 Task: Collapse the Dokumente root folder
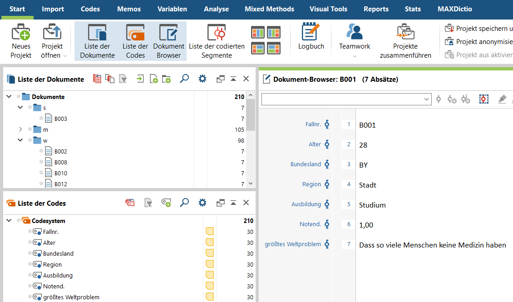[x=9, y=97]
